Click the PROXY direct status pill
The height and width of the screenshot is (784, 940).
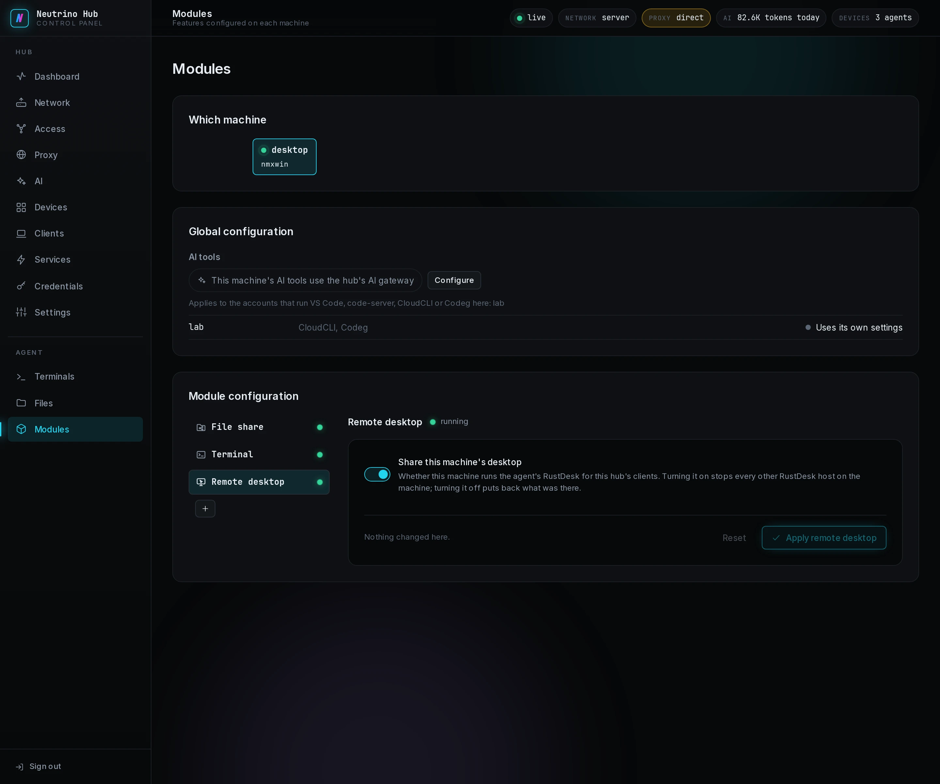point(676,18)
